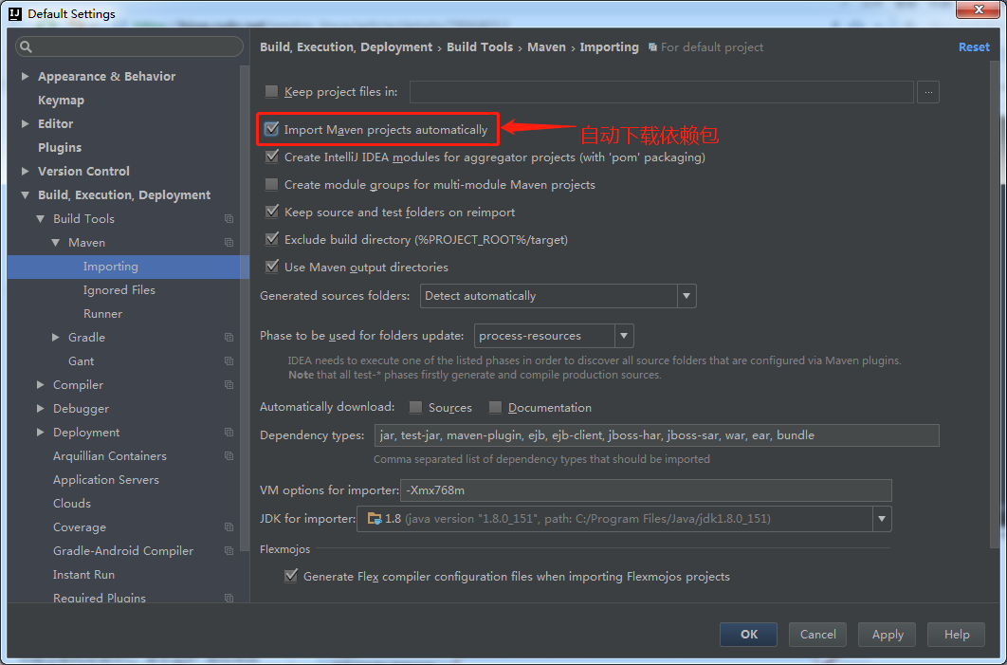The width and height of the screenshot is (1007, 665).
Task: Expand the Gradle node
Action: [56, 338]
